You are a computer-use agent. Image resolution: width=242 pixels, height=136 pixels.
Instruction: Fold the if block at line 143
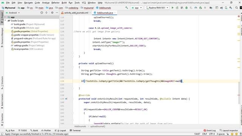(x=73, y=113)
